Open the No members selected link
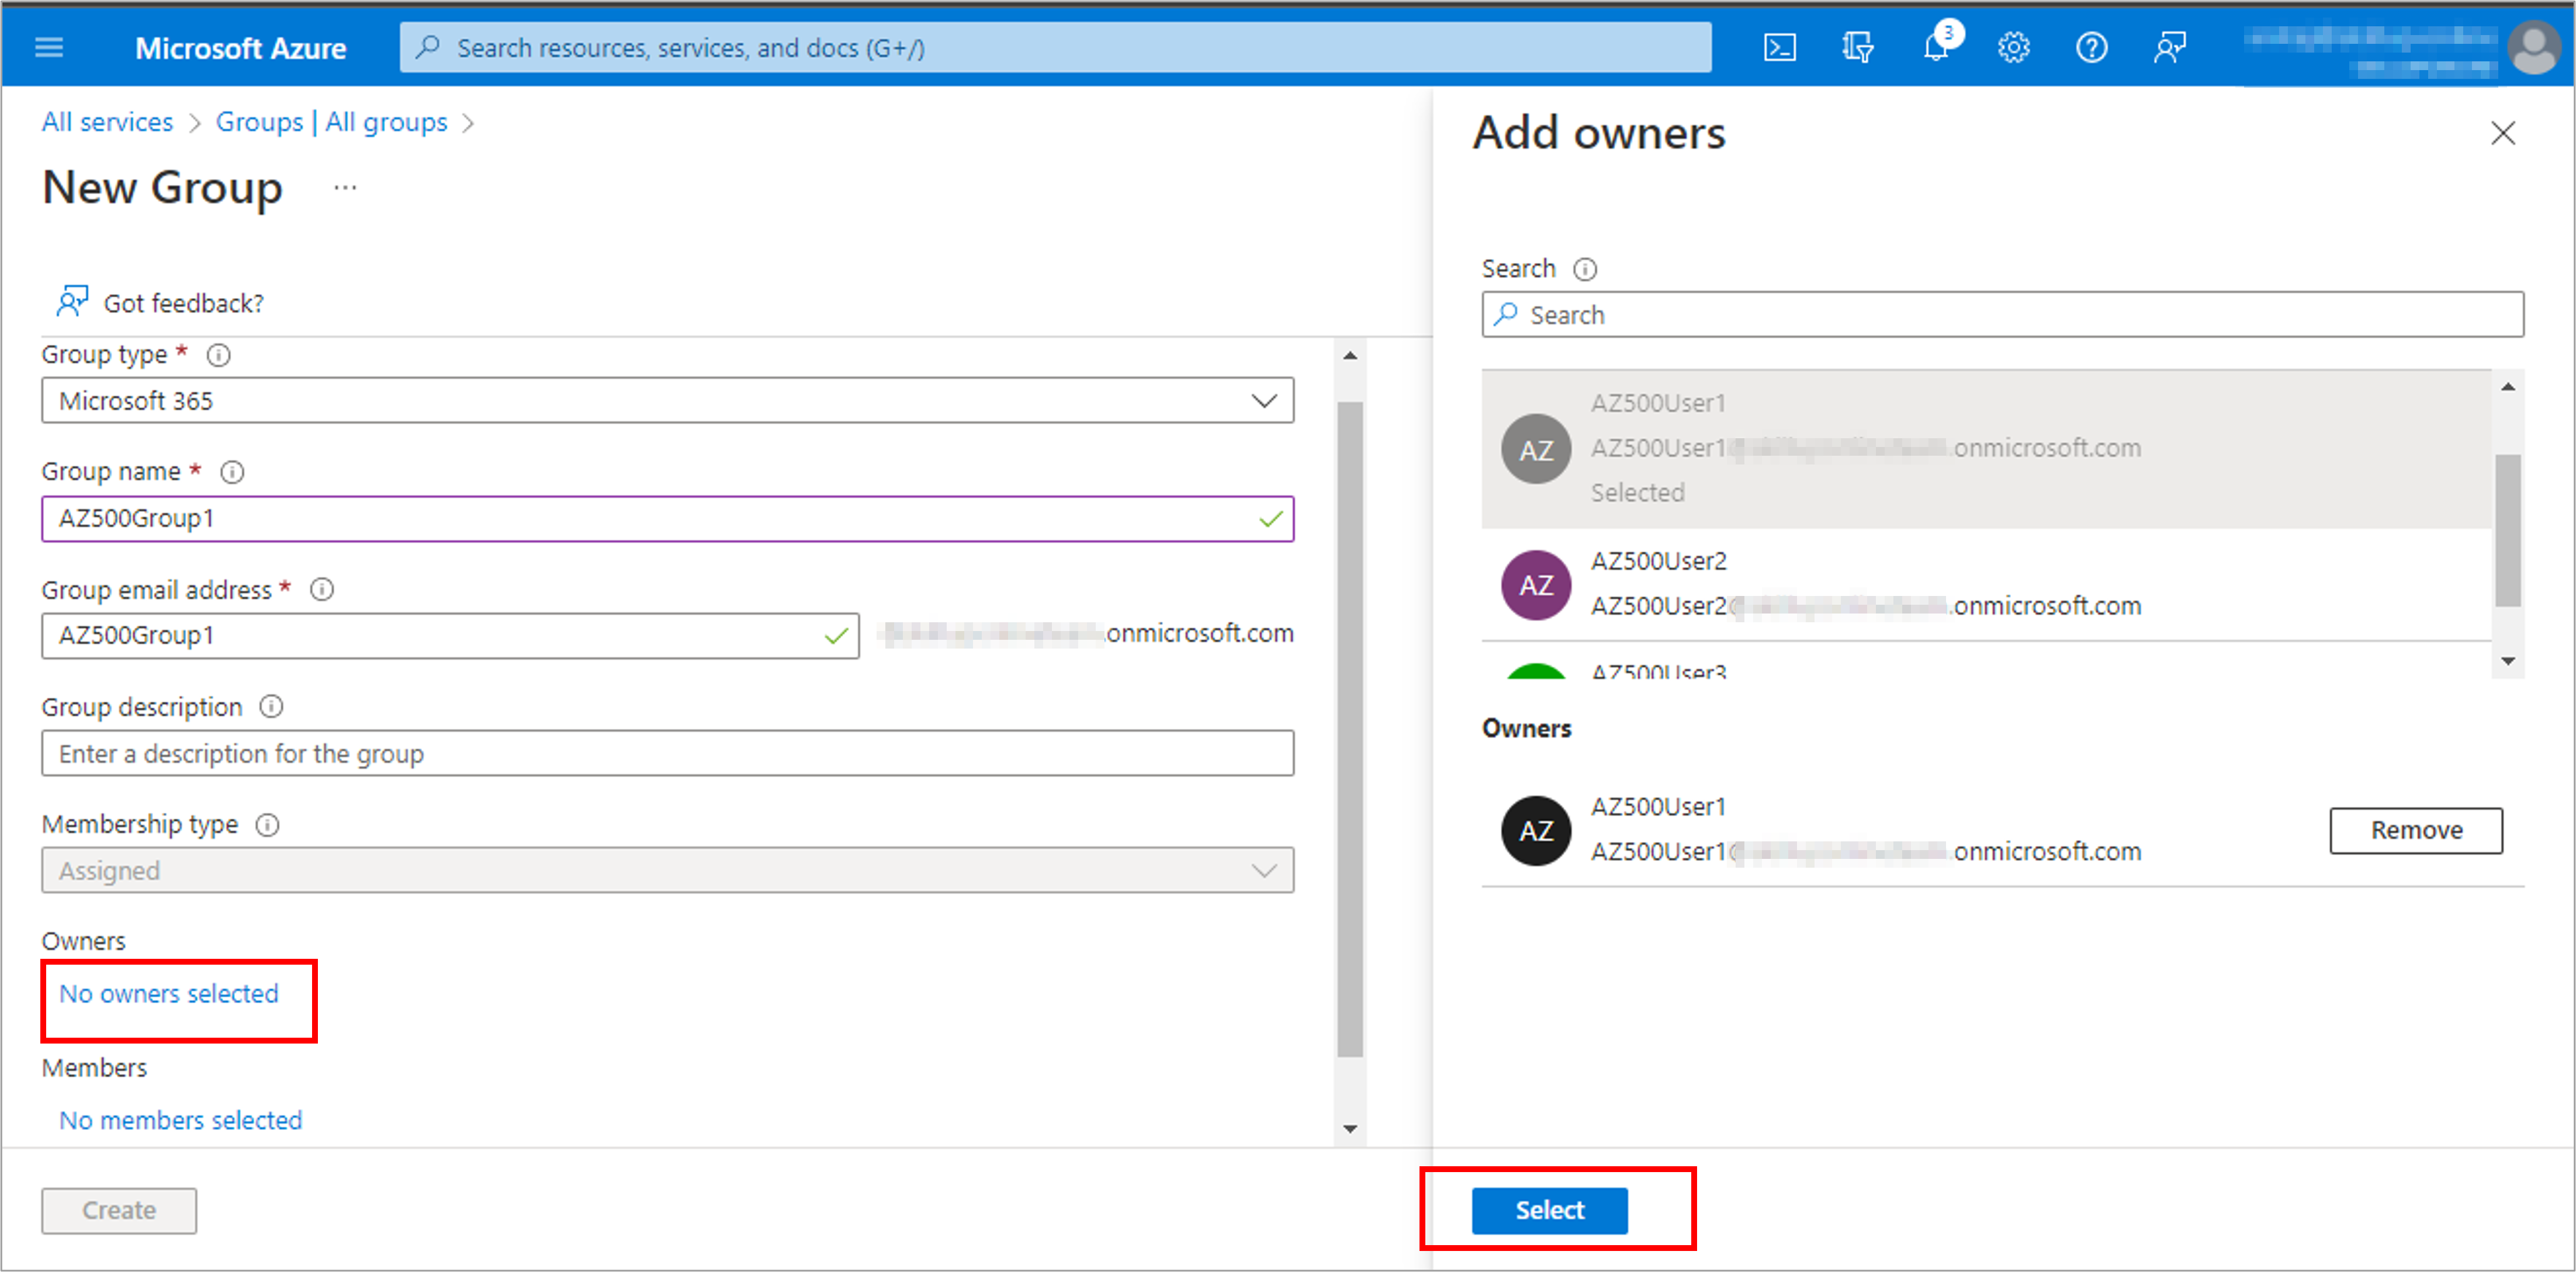The image size is (2576, 1272). pyautogui.click(x=180, y=1120)
